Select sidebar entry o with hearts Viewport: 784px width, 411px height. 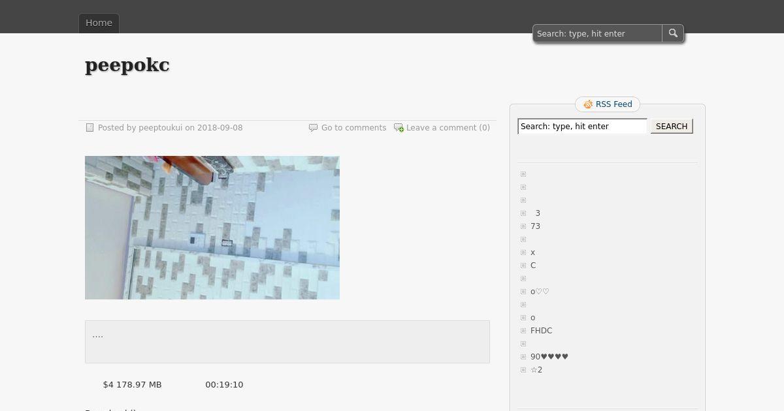click(x=540, y=292)
